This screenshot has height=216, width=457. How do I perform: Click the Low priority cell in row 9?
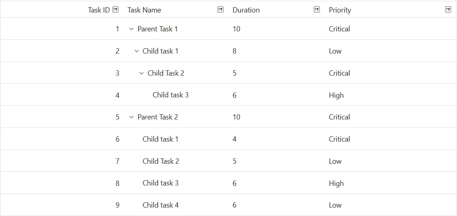tap(391, 205)
